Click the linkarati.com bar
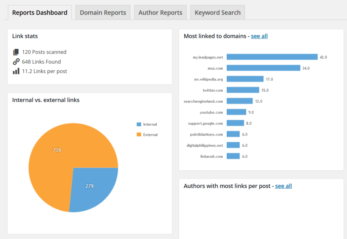Viewport: 347px width, 239px height. [233, 156]
